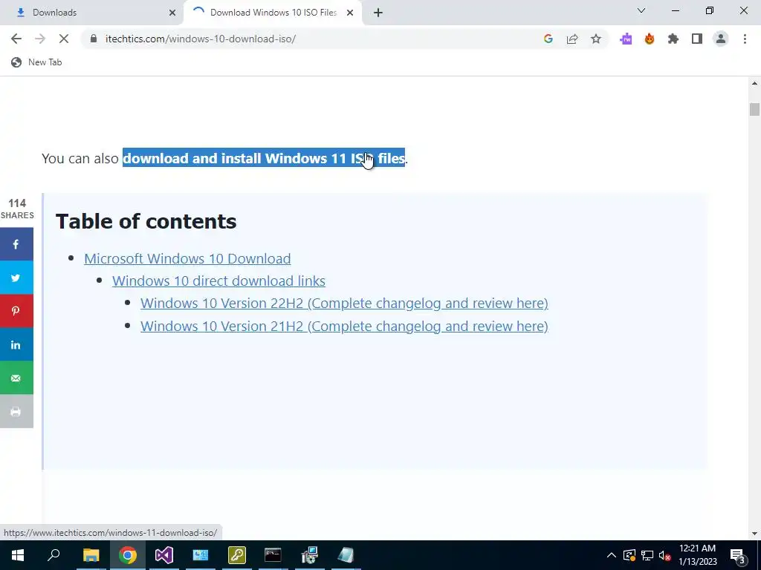The image size is (761, 570).
Task: Open the Chrome three-dot menu
Action: [745, 39]
